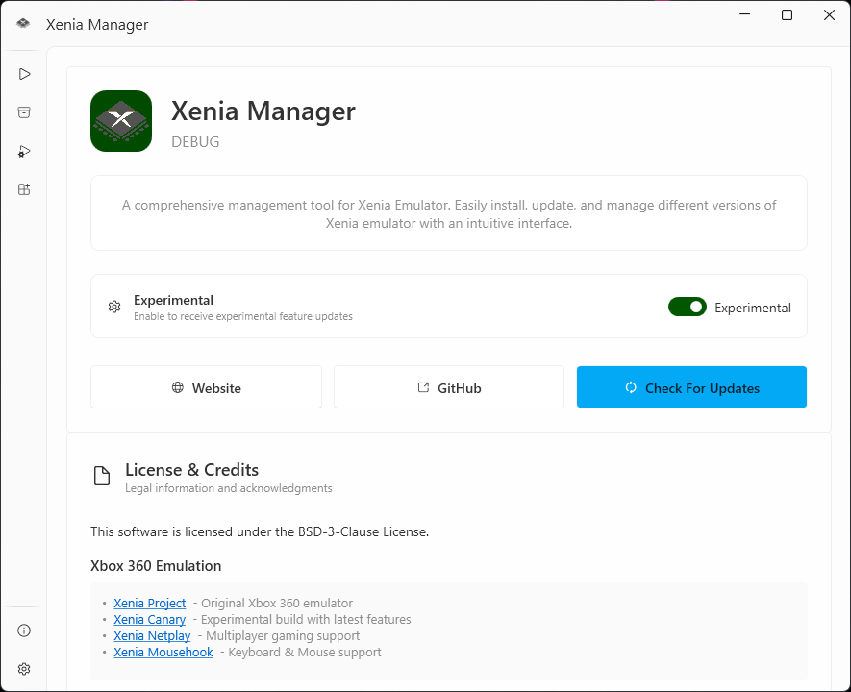Open the Xenia Netplay link
Image resolution: width=851 pixels, height=692 pixels.
[x=152, y=635]
